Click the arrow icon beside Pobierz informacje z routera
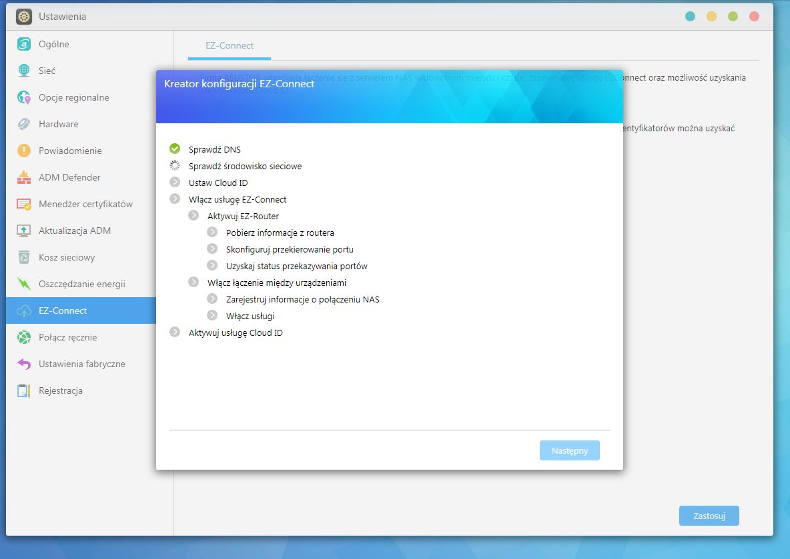Image resolution: width=790 pixels, height=559 pixels. pos(212,232)
